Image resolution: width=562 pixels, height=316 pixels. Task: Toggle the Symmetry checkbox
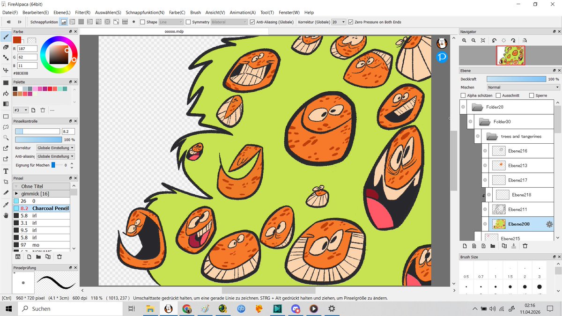click(x=188, y=22)
